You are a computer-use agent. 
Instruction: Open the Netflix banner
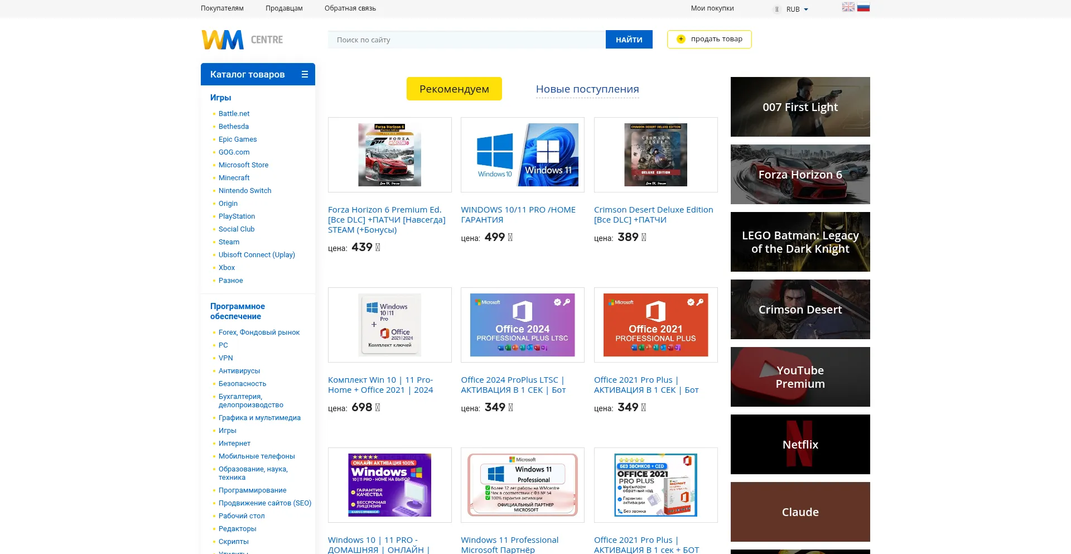pos(800,444)
